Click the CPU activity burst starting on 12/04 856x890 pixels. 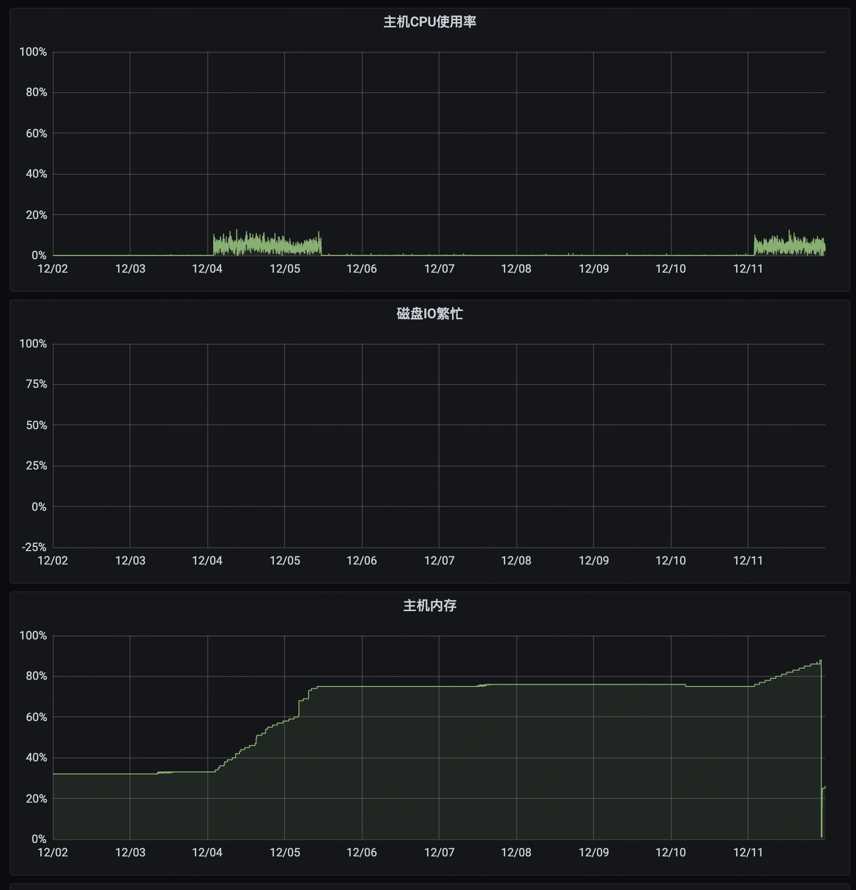click(x=267, y=244)
